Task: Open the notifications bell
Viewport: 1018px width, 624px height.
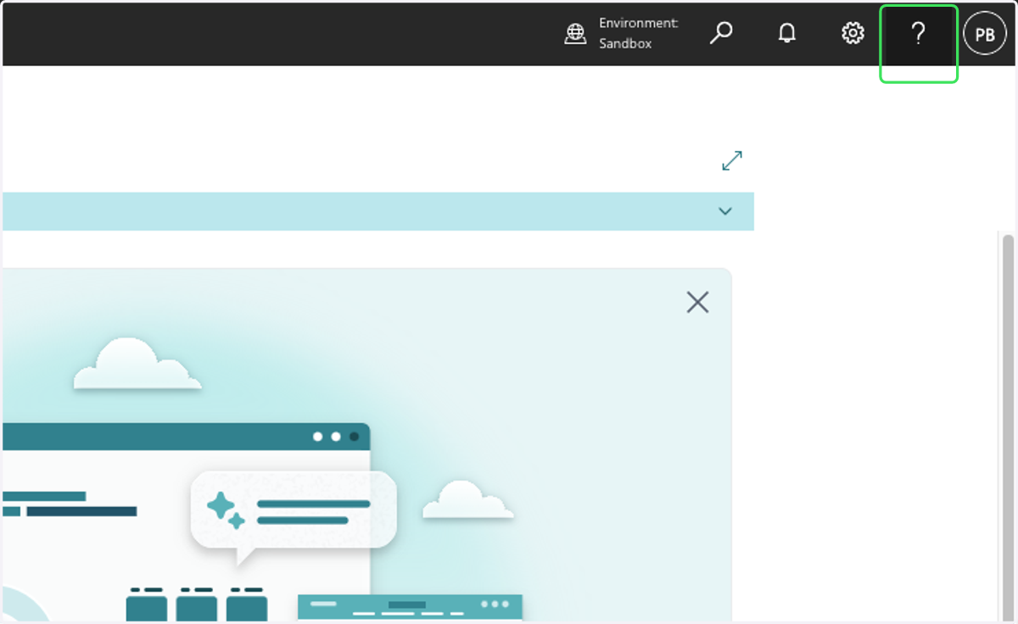Action: pyautogui.click(x=787, y=33)
